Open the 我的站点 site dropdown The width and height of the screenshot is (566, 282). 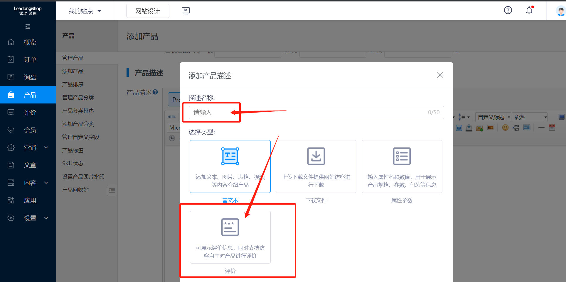click(x=85, y=11)
